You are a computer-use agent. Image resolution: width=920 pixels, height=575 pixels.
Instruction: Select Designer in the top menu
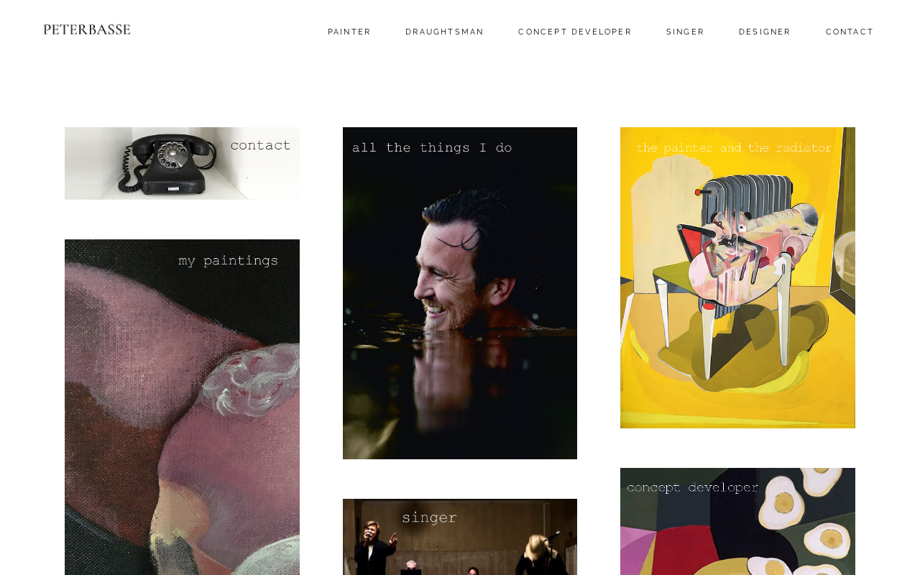coord(765,32)
